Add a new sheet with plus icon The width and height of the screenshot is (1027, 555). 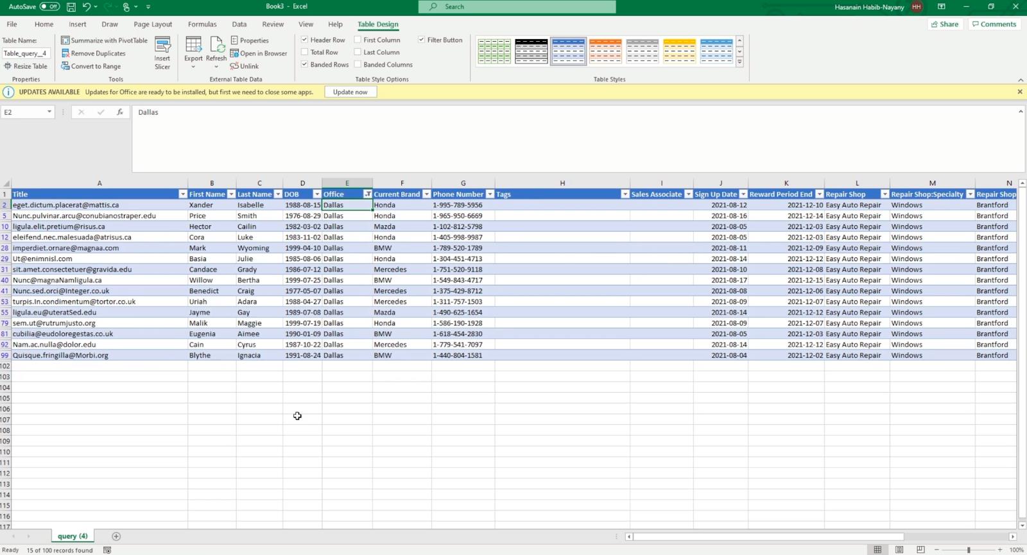pos(116,536)
